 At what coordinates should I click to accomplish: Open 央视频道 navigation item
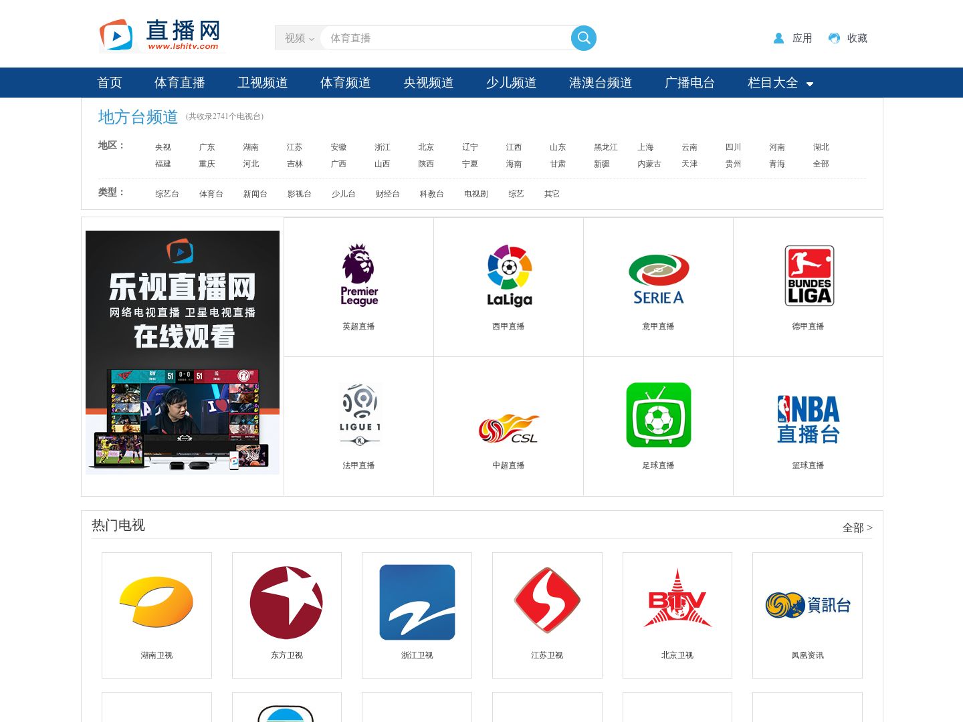pos(429,82)
